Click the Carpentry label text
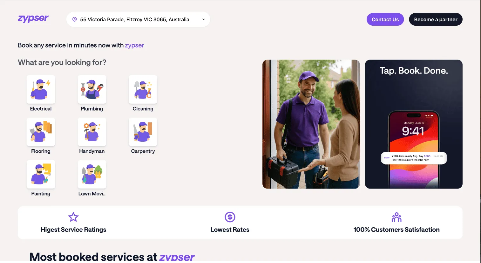Image resolution: width=481 pixels, height=263 pixels. click(143, 151)
